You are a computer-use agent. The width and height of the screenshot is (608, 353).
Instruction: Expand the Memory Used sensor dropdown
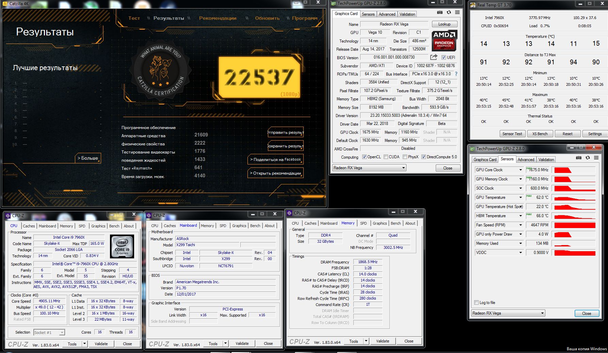pyautogui.click(x=520, y=243)
